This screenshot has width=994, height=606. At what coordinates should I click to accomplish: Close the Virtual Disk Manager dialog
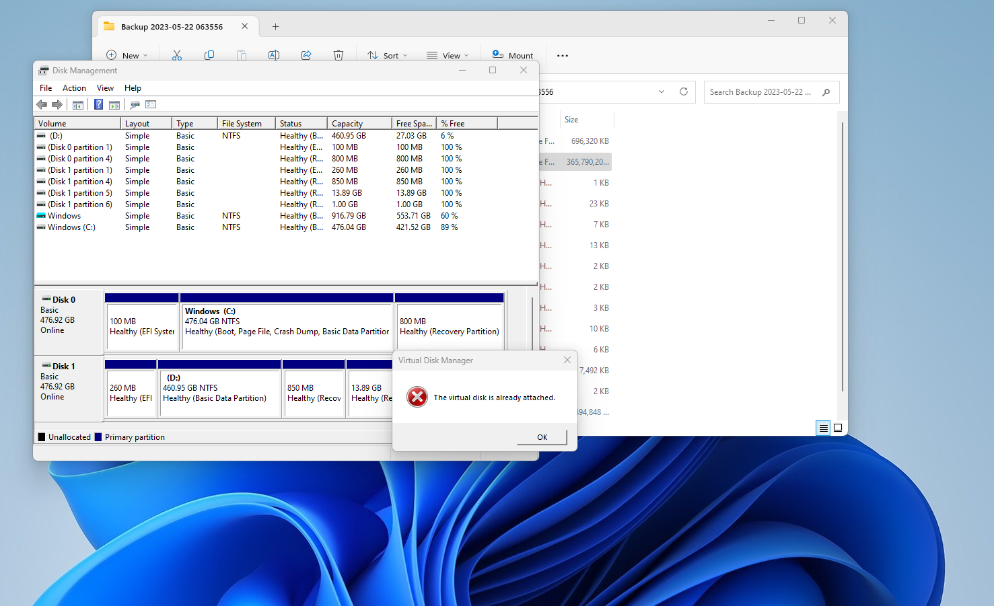point(567,360)
